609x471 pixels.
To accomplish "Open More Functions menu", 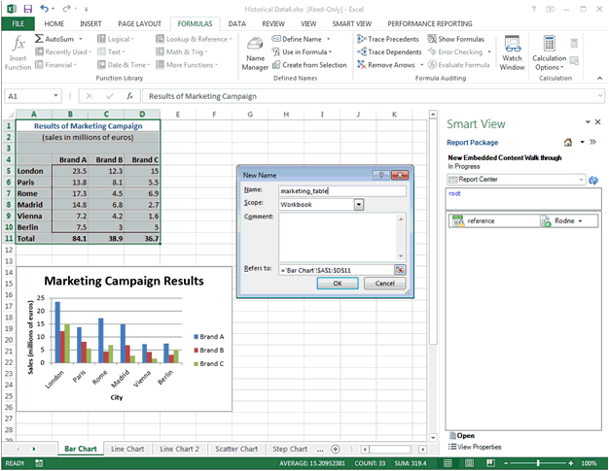I will (x=187, y=65).
